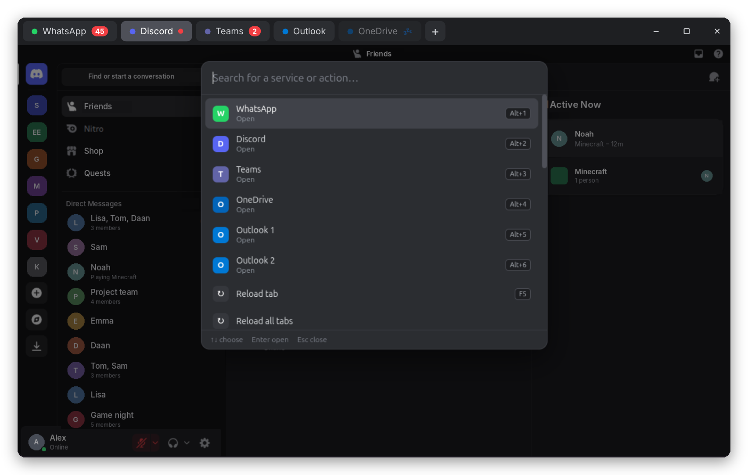Open Discord home logo icon
The height and width of the screenshot is (475, 748).
tap(36, 74)
